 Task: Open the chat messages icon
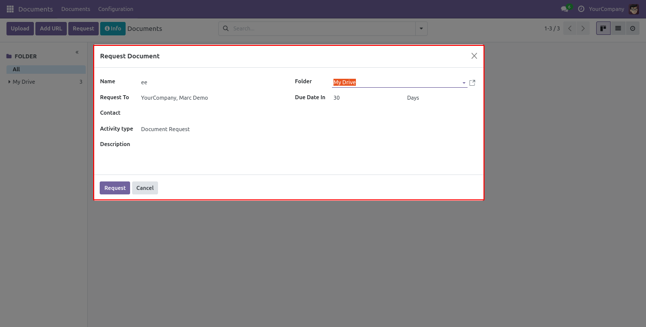(565, 9)
